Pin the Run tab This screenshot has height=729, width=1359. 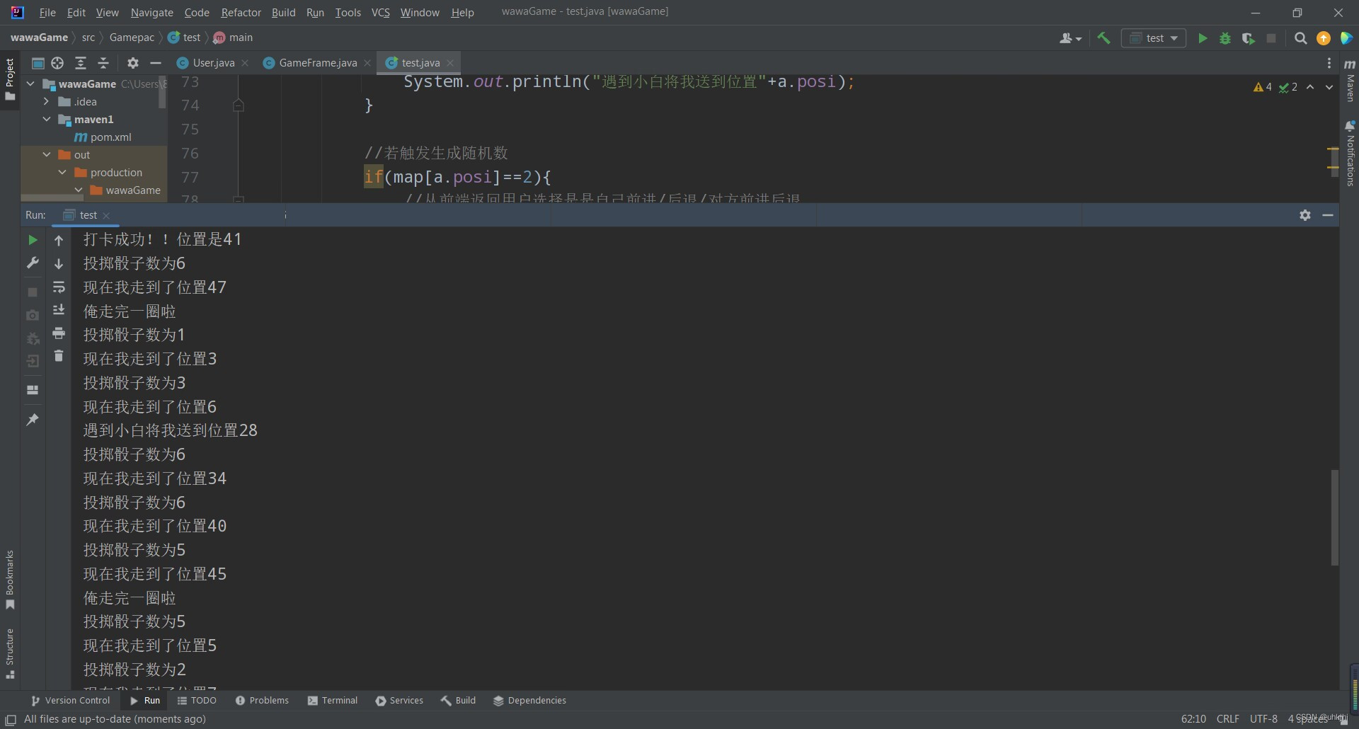point(33,420)
